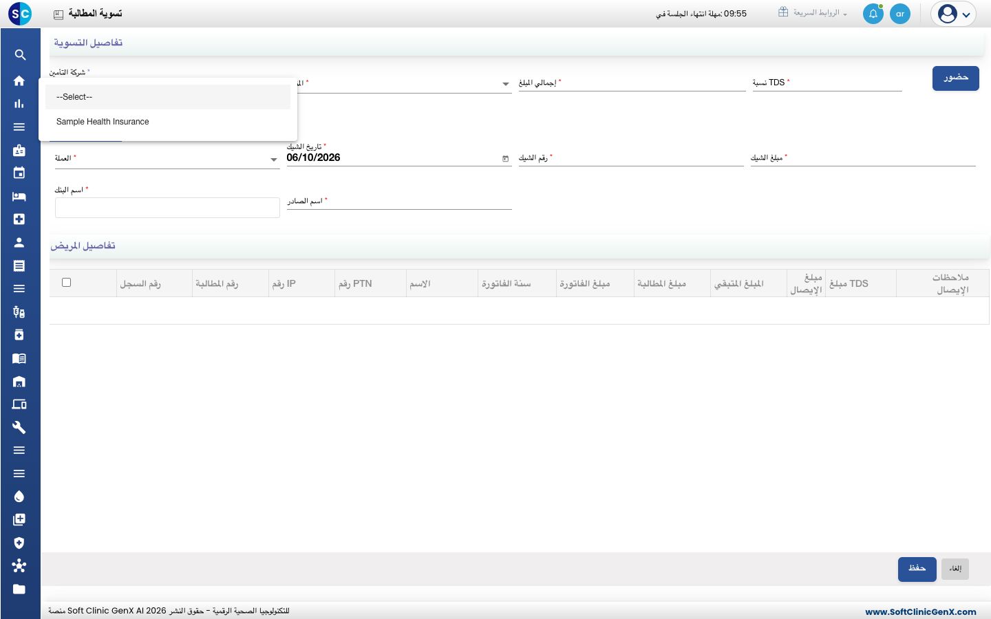Open the bar chart dashboard icon
This screenshot has width=991, height=619.
tap(19, 104)
